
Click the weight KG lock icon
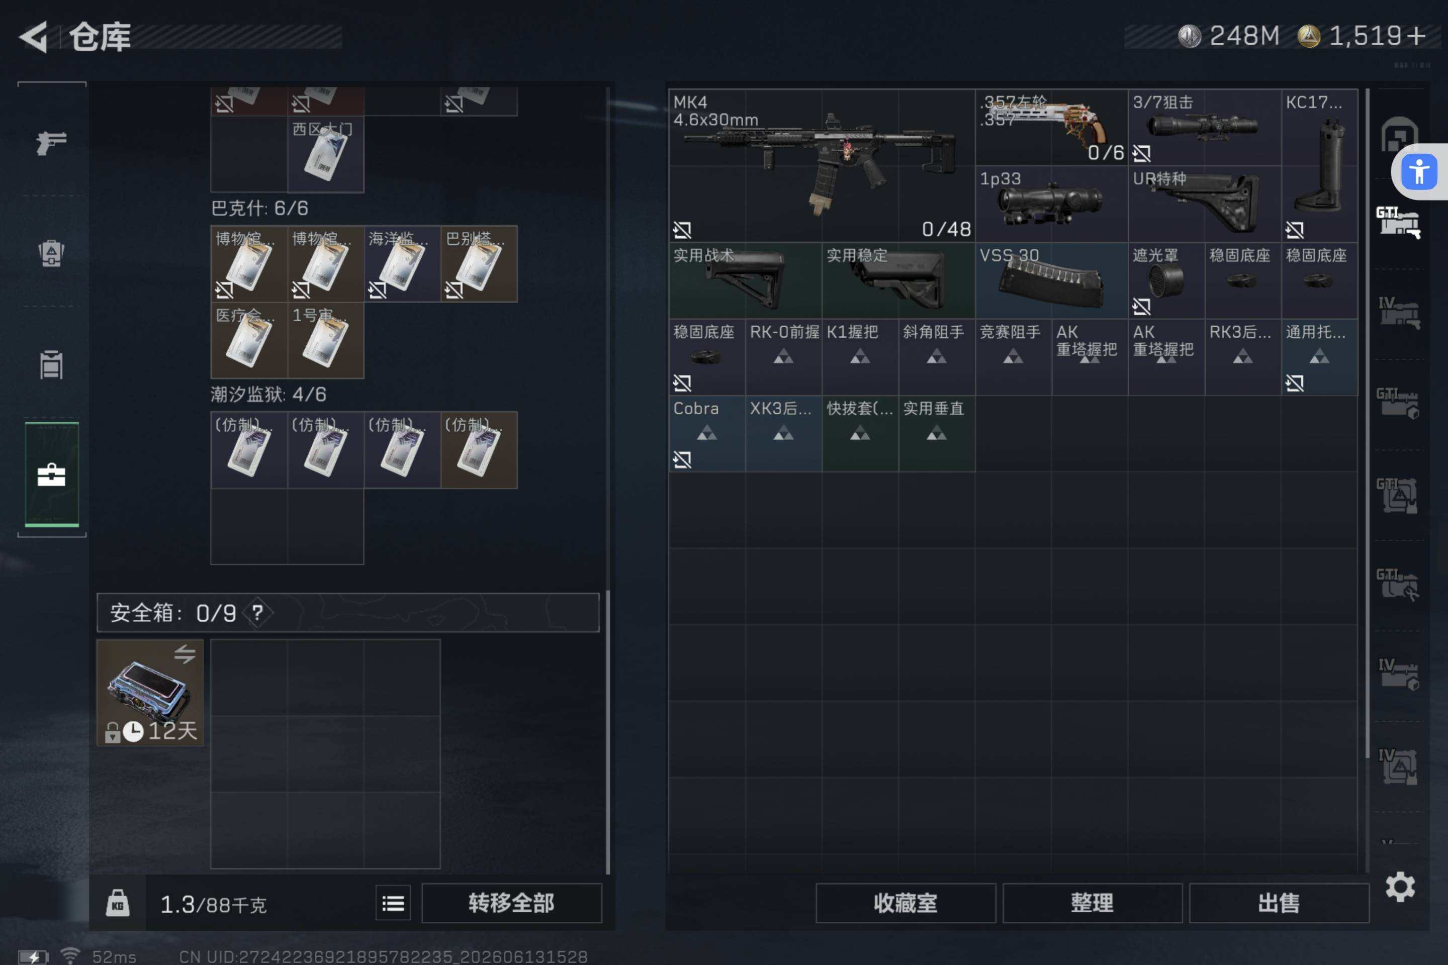pos(118,904)
